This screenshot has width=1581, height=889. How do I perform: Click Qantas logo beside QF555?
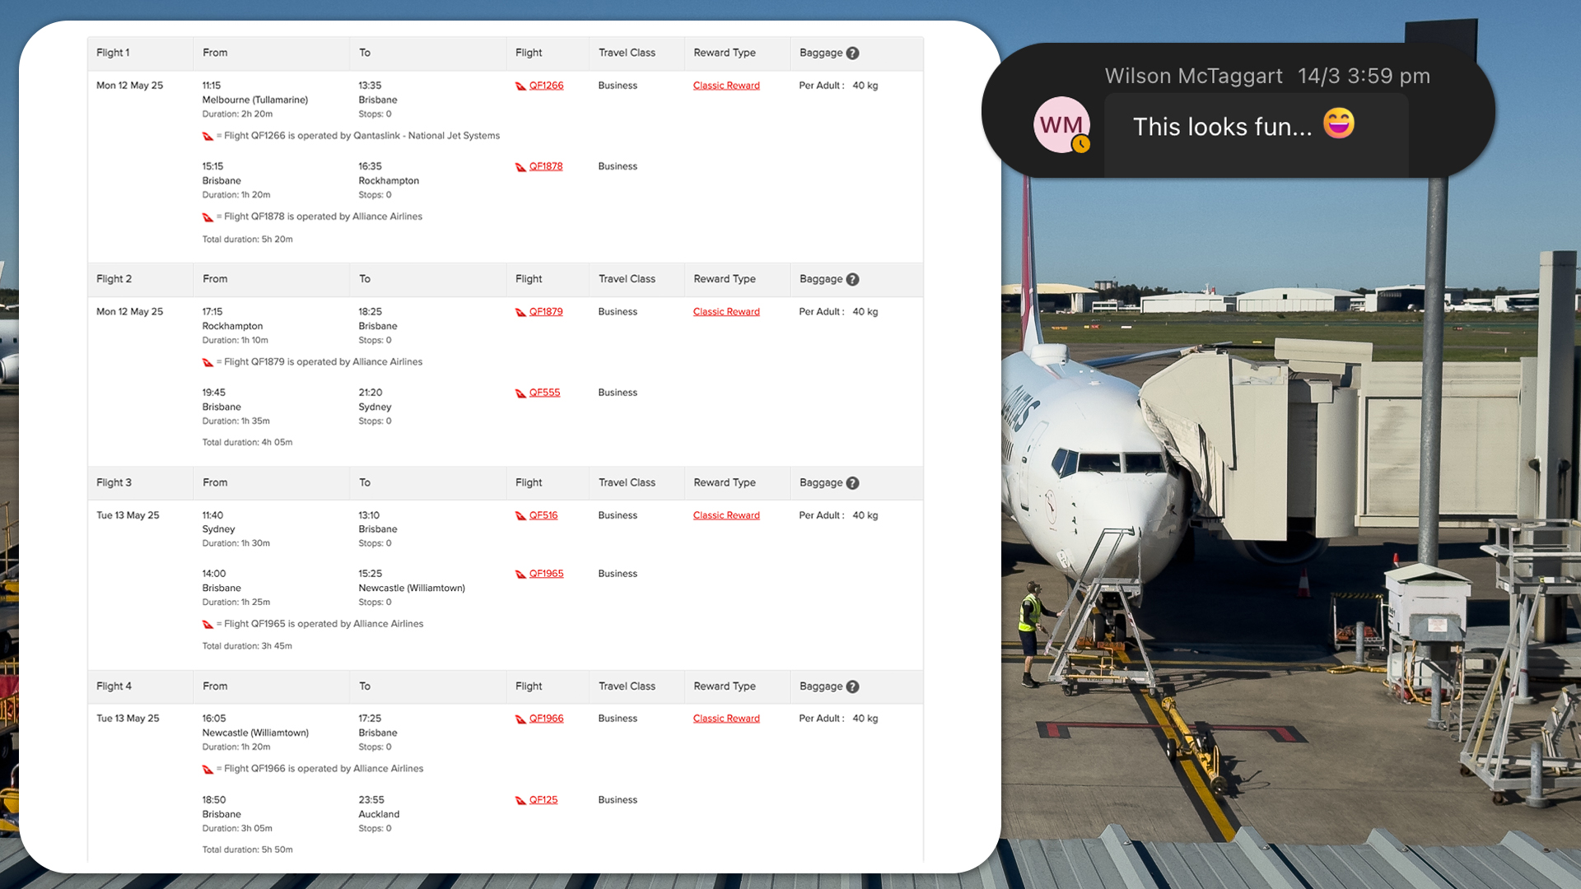point(520,393)
